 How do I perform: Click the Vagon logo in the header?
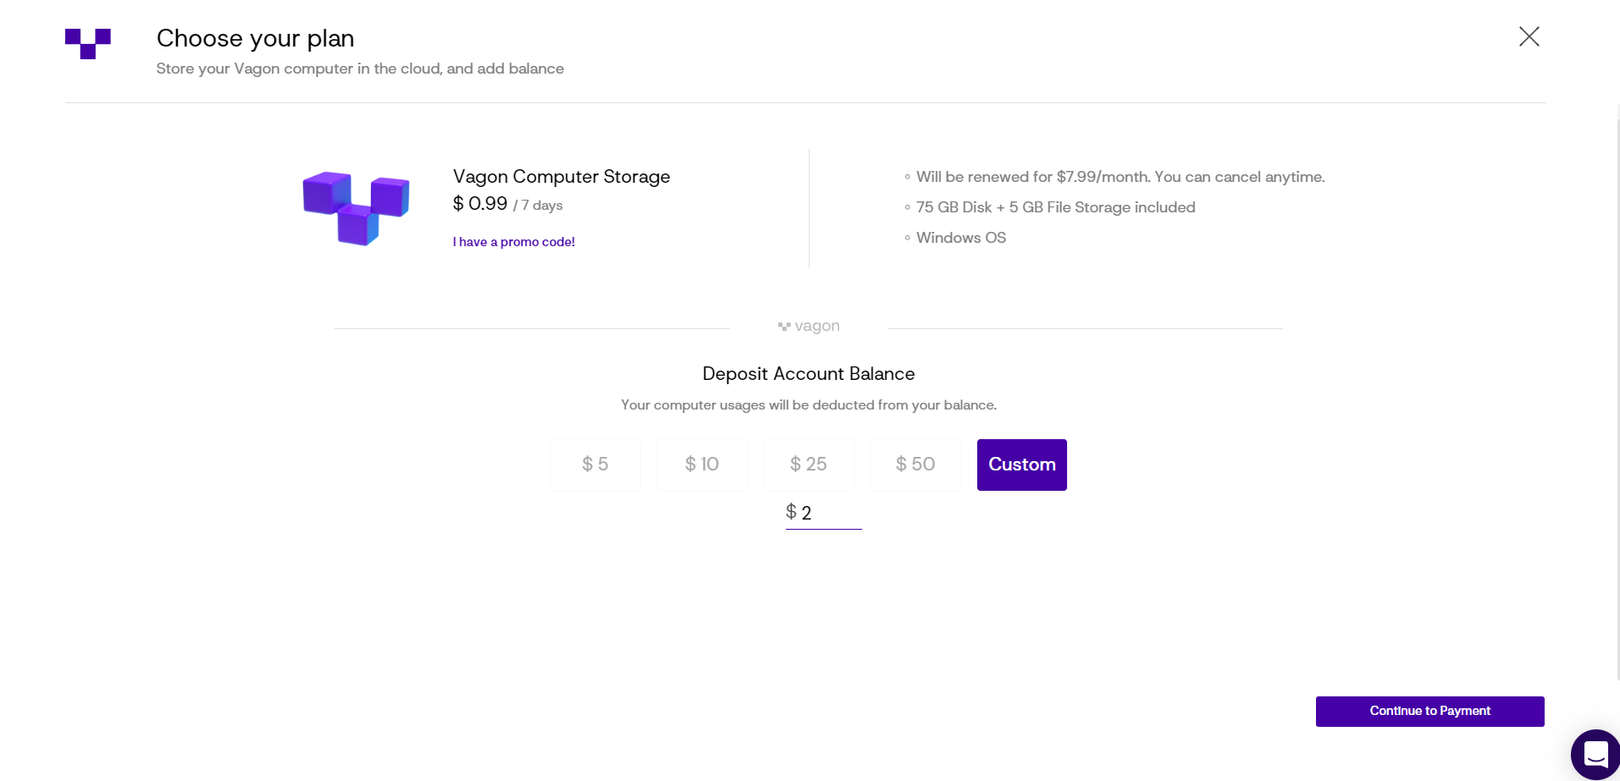click(x=88, y=44)
